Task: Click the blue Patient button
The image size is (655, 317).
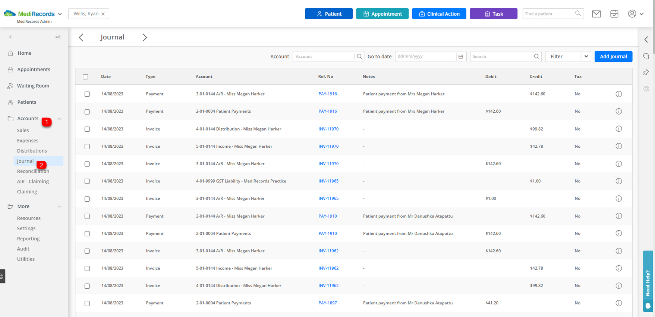Action: [x=329, y=14]
